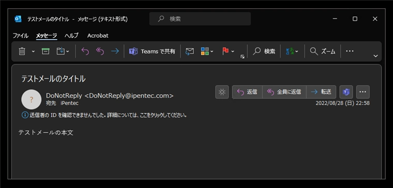The image size is (393, 188).
Task: Open ribbon more commands ellipsis
Action: [x=350, y=51]
